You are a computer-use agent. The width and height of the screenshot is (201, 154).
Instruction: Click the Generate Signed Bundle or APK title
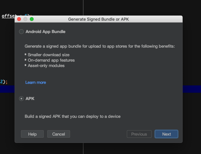(99, 19)
